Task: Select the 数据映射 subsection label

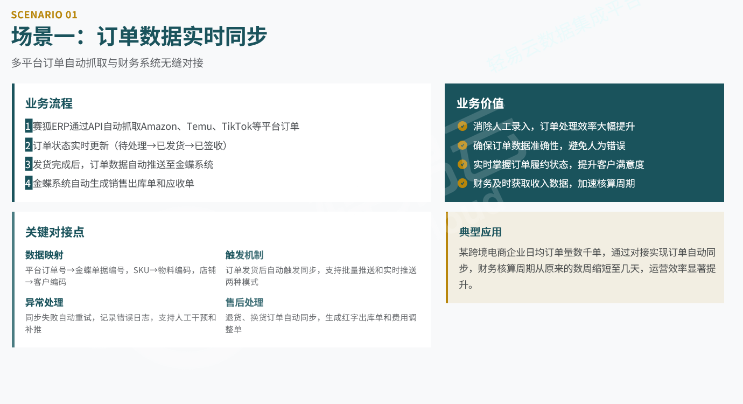Action: [x=44, y=255]
